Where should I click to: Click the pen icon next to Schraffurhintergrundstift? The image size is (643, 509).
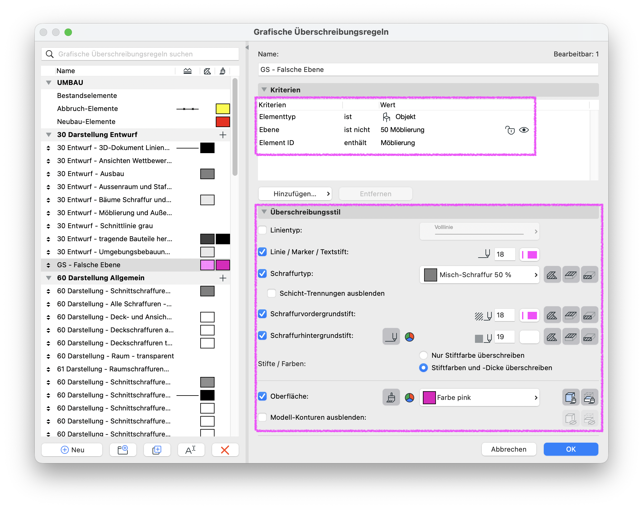coord(391,337)
